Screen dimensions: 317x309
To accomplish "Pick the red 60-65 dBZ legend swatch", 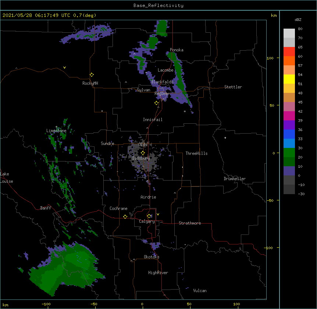I will [x=289, y=52].
